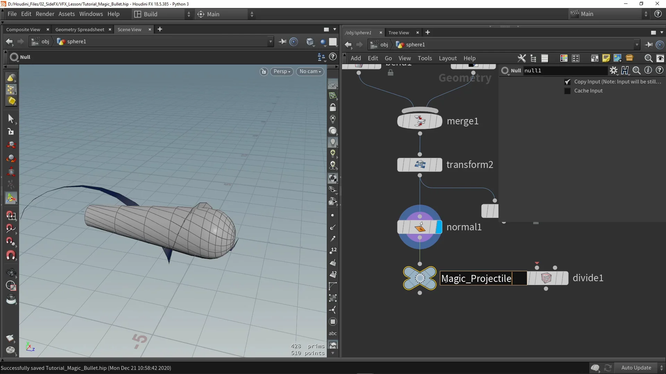Click obj in network path
Image resolution: width=666 pixels, height=374 pixels.
pyautogui.click(x=384, y=45)
